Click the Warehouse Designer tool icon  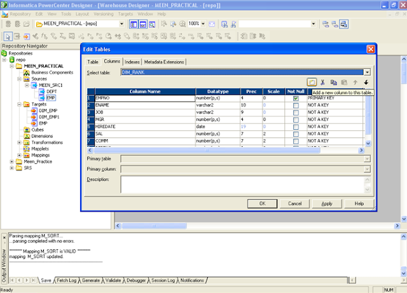(x=335, y=24)
